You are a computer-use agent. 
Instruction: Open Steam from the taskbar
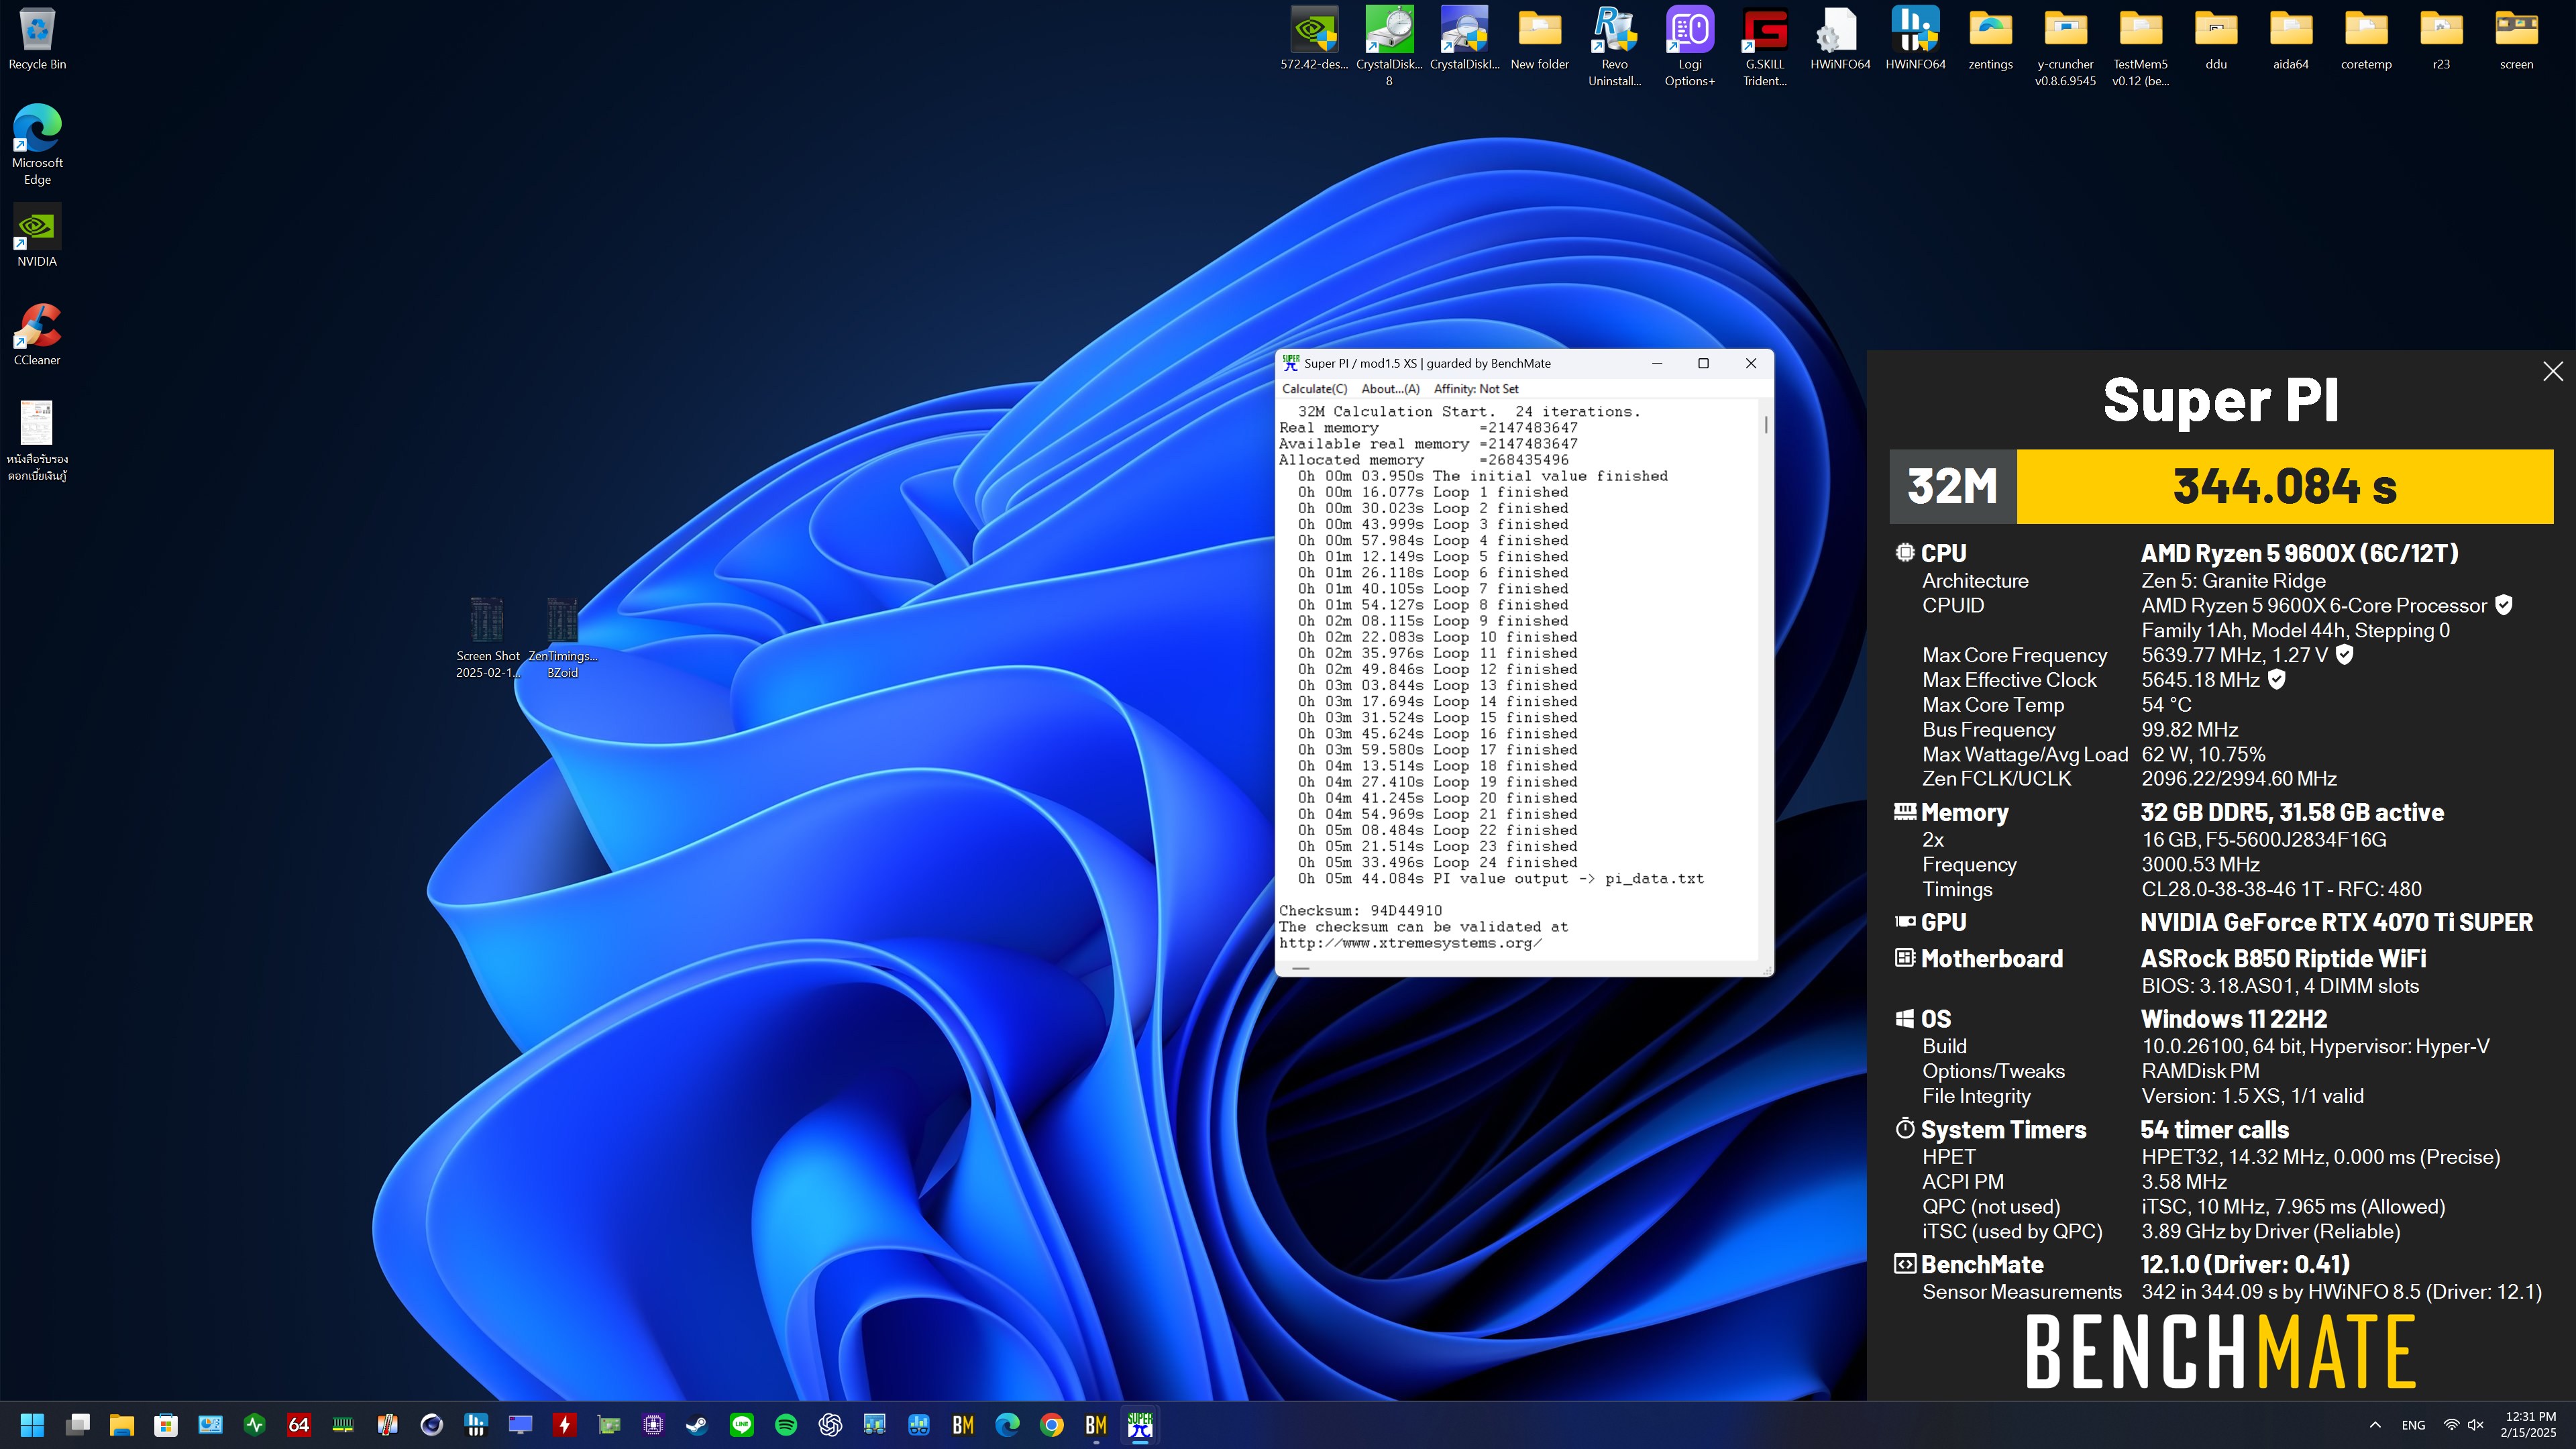pyautogui.click(x=697, y=1424)
